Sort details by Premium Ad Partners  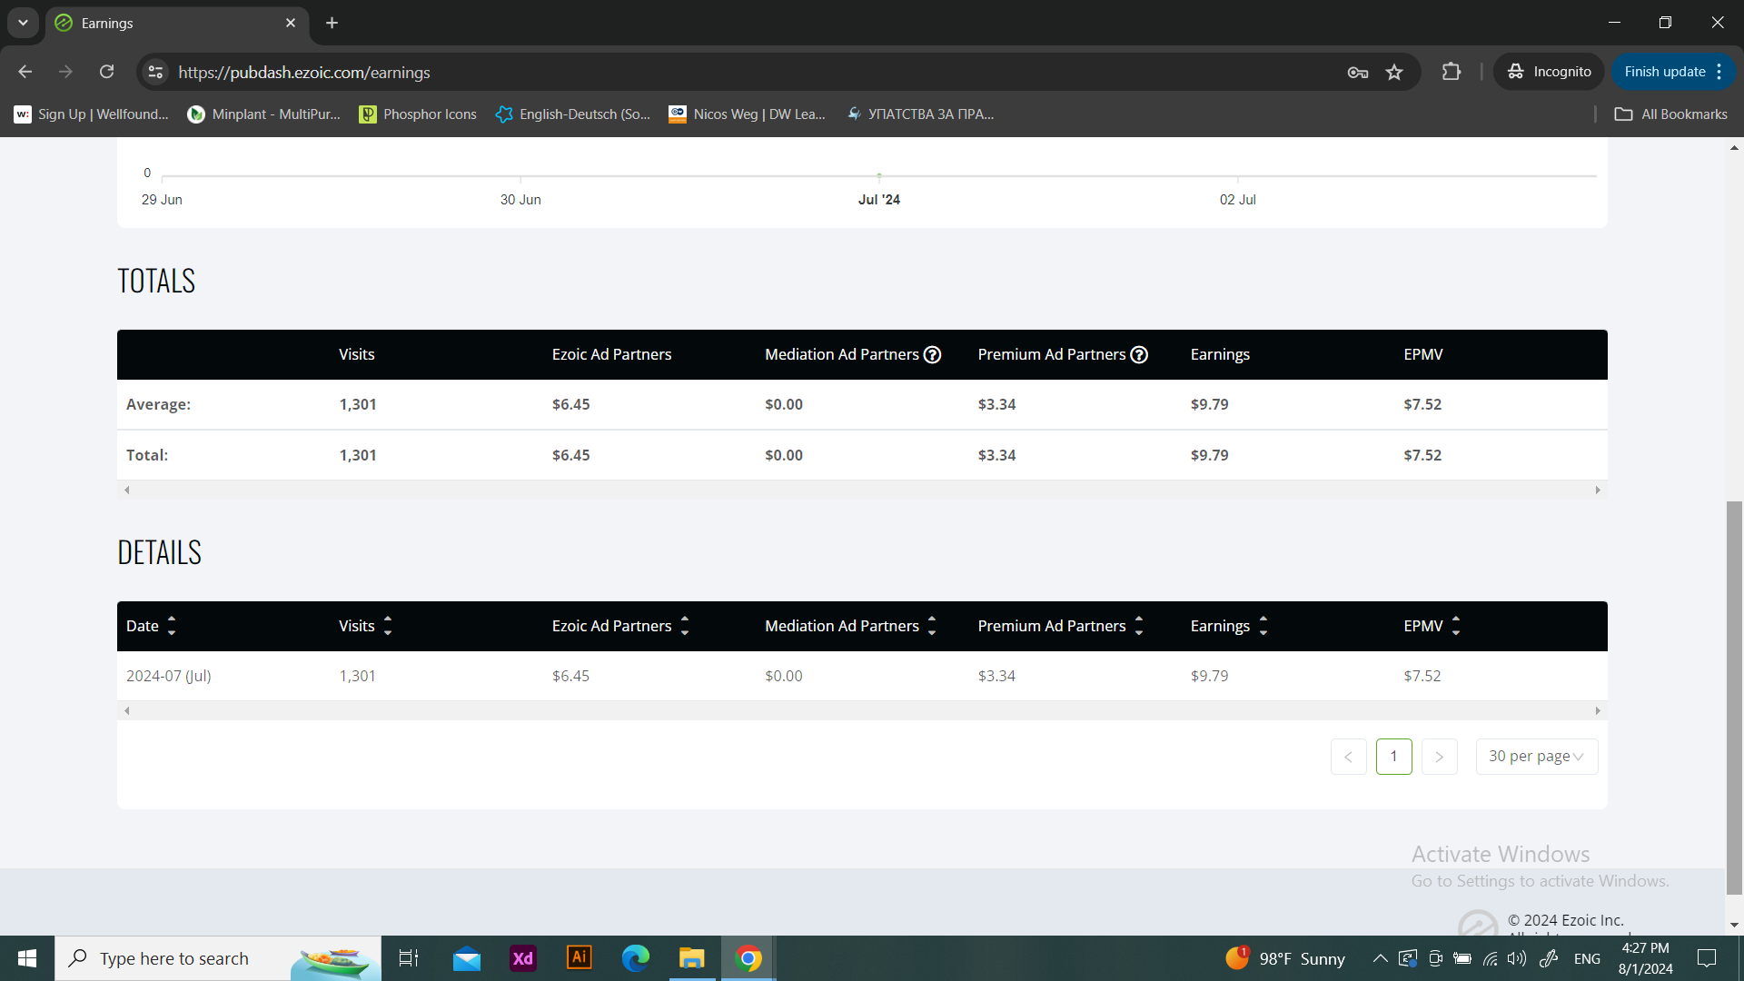click(1139, 626)
